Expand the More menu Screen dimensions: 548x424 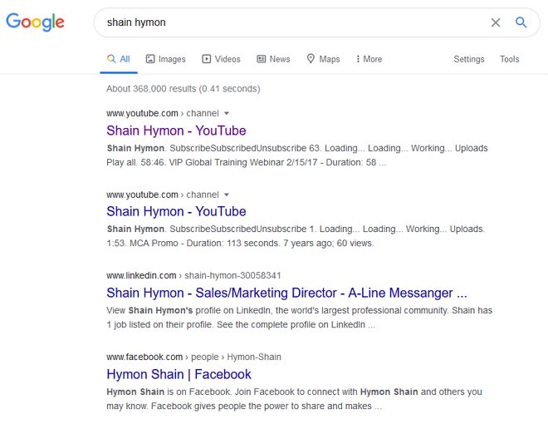click(x=369, y=59)
